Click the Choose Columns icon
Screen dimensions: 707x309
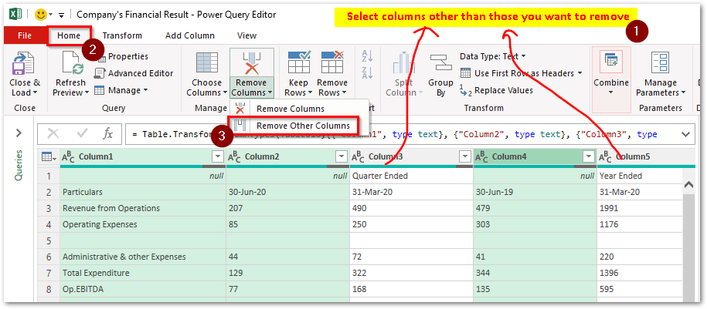tap(207, 63)
